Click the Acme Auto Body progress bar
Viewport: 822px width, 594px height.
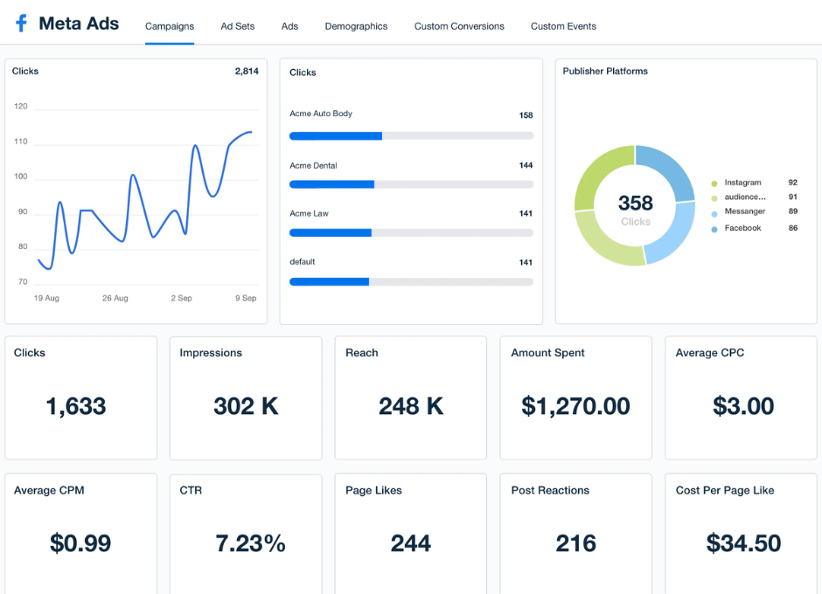click(411, 135)
